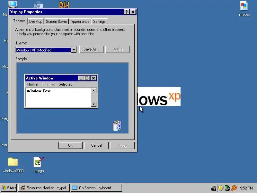Click the Window Text in sample
The height and width of the screenshot is (193, 257).
pos(39,91)
